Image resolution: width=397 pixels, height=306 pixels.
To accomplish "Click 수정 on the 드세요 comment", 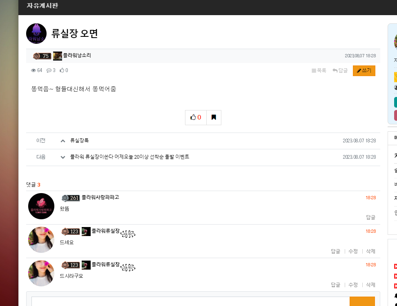I will click(x=353, y=251).
